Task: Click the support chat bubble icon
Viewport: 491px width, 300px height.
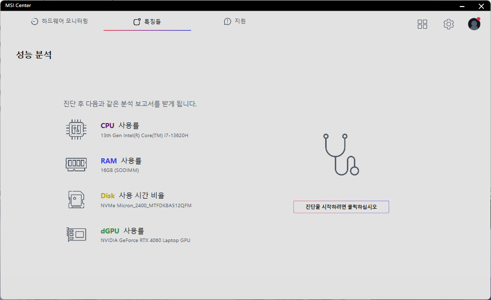Action: click(228, 21)
